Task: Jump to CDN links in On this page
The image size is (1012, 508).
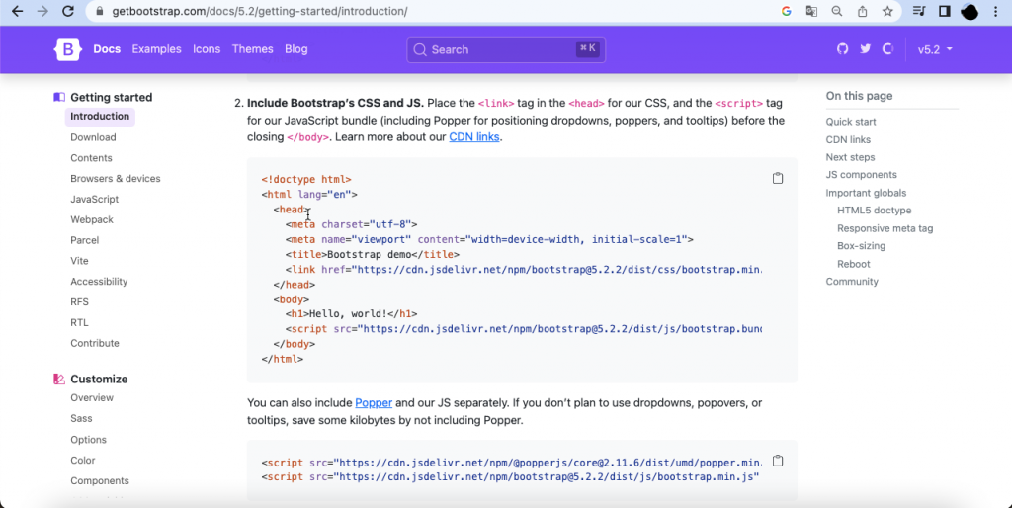Action: [848, 139]
